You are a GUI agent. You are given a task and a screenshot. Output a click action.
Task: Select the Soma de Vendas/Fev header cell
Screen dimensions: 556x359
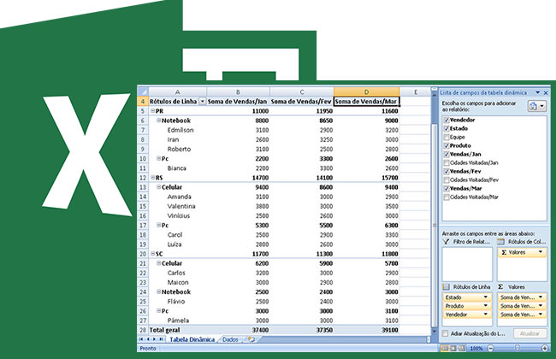click(x=302, y=102)
